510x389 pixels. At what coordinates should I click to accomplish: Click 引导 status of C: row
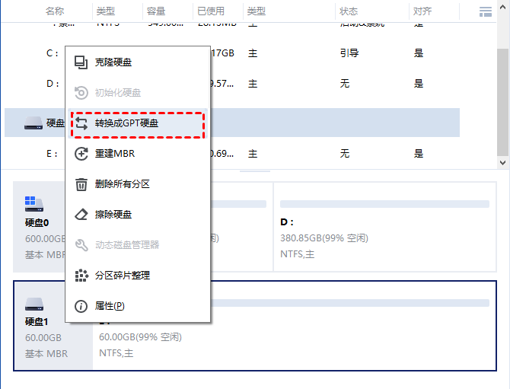click(349, 53)
